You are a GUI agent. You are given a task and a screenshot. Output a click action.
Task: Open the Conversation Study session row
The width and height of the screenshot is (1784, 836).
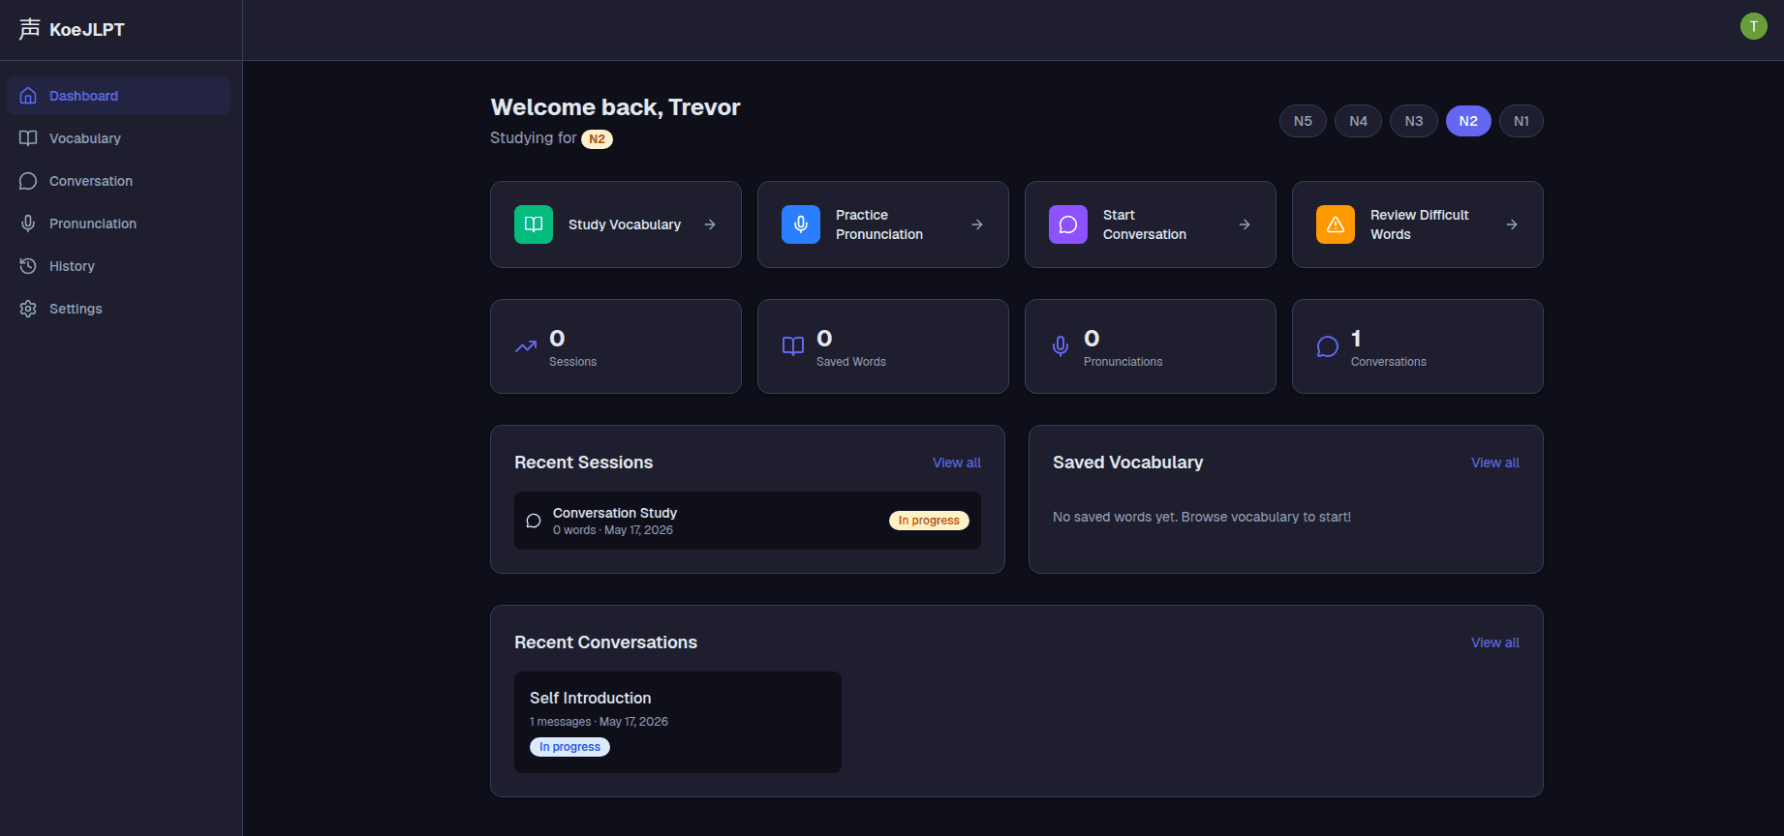(748, 521)
